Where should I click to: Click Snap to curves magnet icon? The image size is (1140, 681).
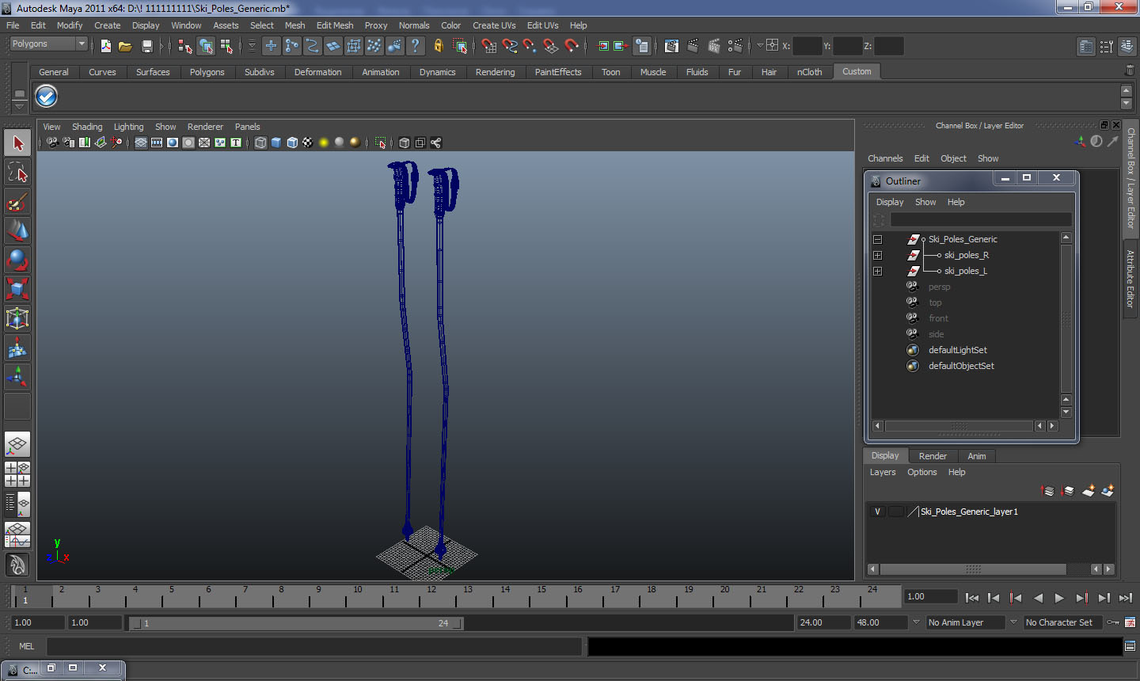(509, 46)
